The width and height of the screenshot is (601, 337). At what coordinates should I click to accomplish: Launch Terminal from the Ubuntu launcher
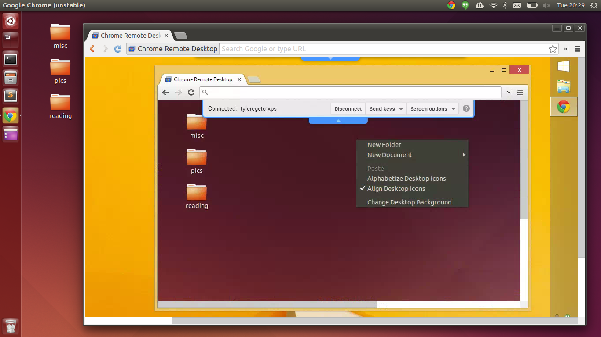tap(11, 59)
